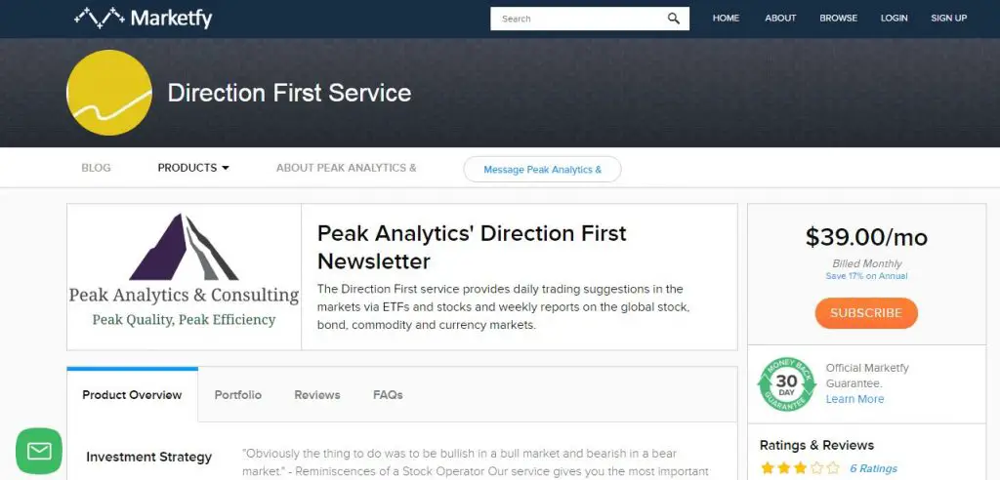Viewport: 1000px width, 480px height.
Task: Click the Peak Analytics & Consulting logo
Action: [x=184, y=276]
